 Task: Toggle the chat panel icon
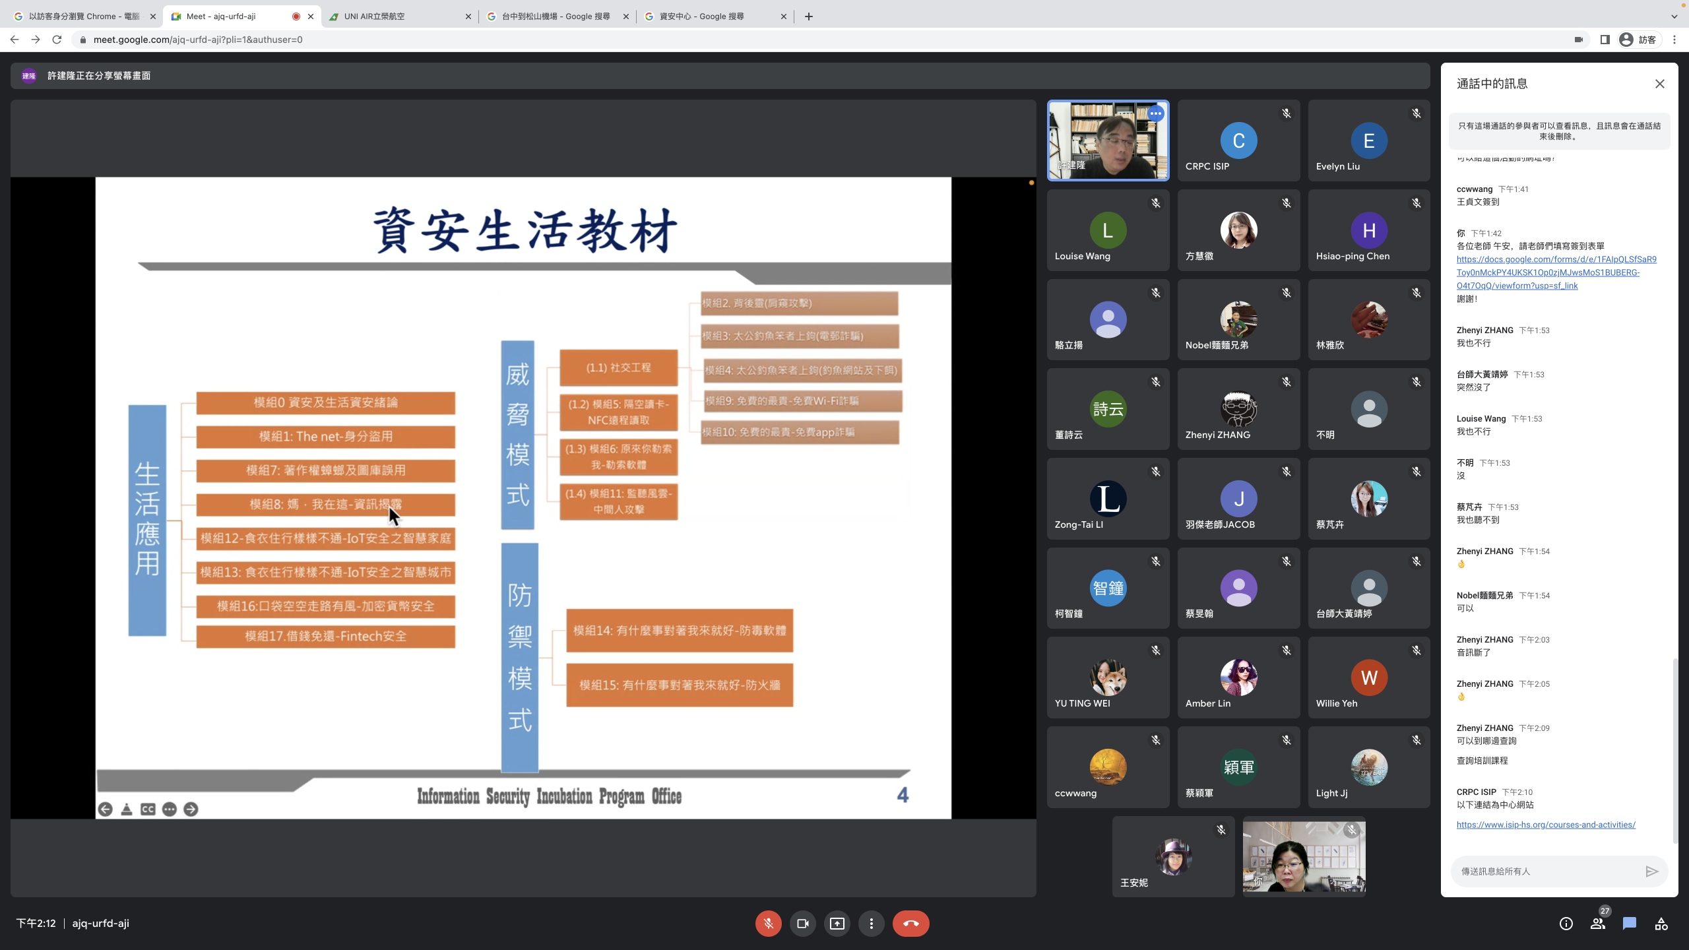1629,924
